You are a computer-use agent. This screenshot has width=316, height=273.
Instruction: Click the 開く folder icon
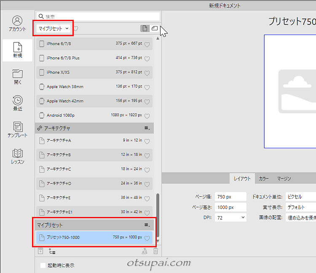click(17, 77)
